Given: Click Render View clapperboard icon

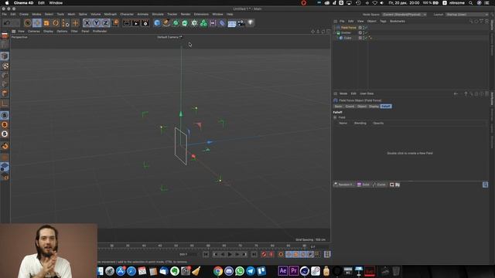Looking at the screenshot, I should [x=127, y=23].
